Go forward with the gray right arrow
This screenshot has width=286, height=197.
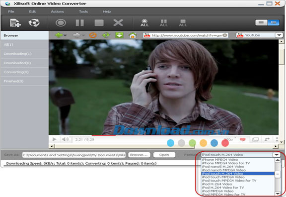coord(77,35)
